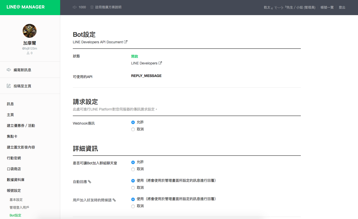Click the megaphone icon beside 1000
The height and width of the screenshot is (219, 358).
(x=75, y=7)
